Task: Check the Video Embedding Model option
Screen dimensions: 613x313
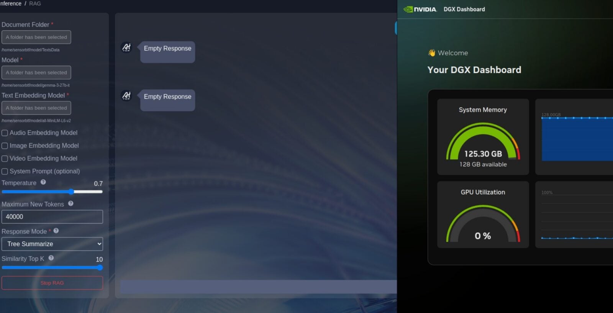Action: (5, 159)
